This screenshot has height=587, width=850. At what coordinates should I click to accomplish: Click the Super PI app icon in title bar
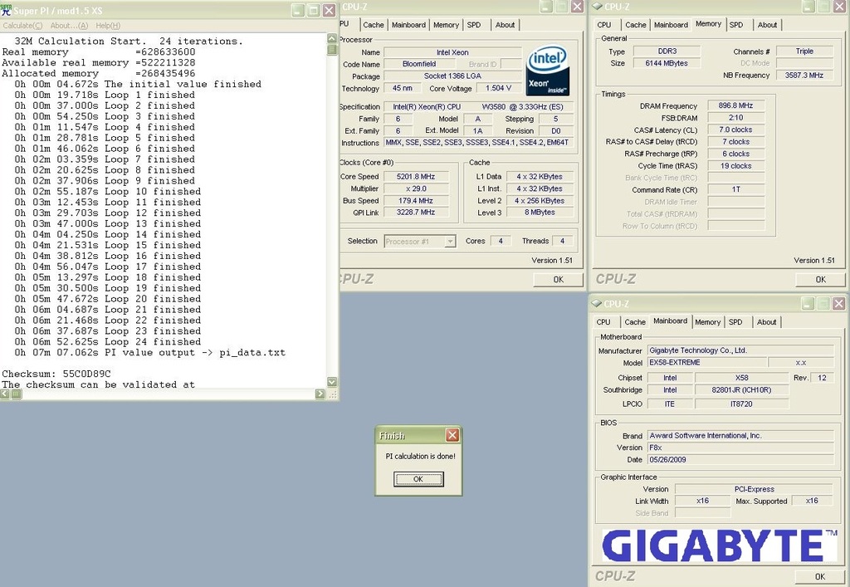(x=6, y=10)
